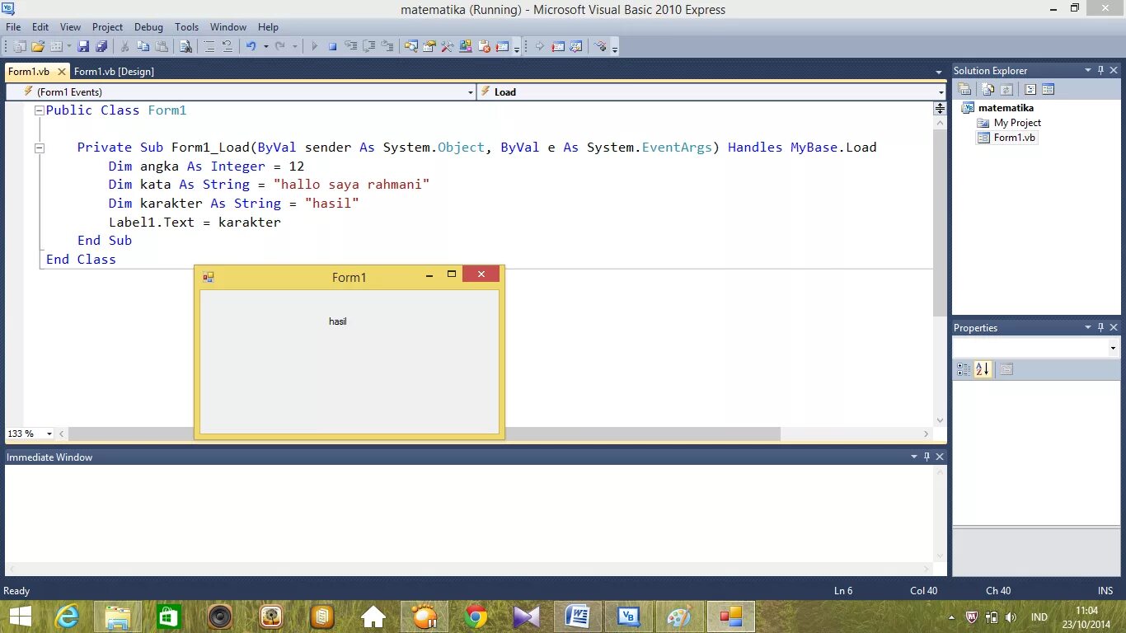This screenshot has width=1126, height=633.
Task: Open the Edit menu
Action: 40,27
